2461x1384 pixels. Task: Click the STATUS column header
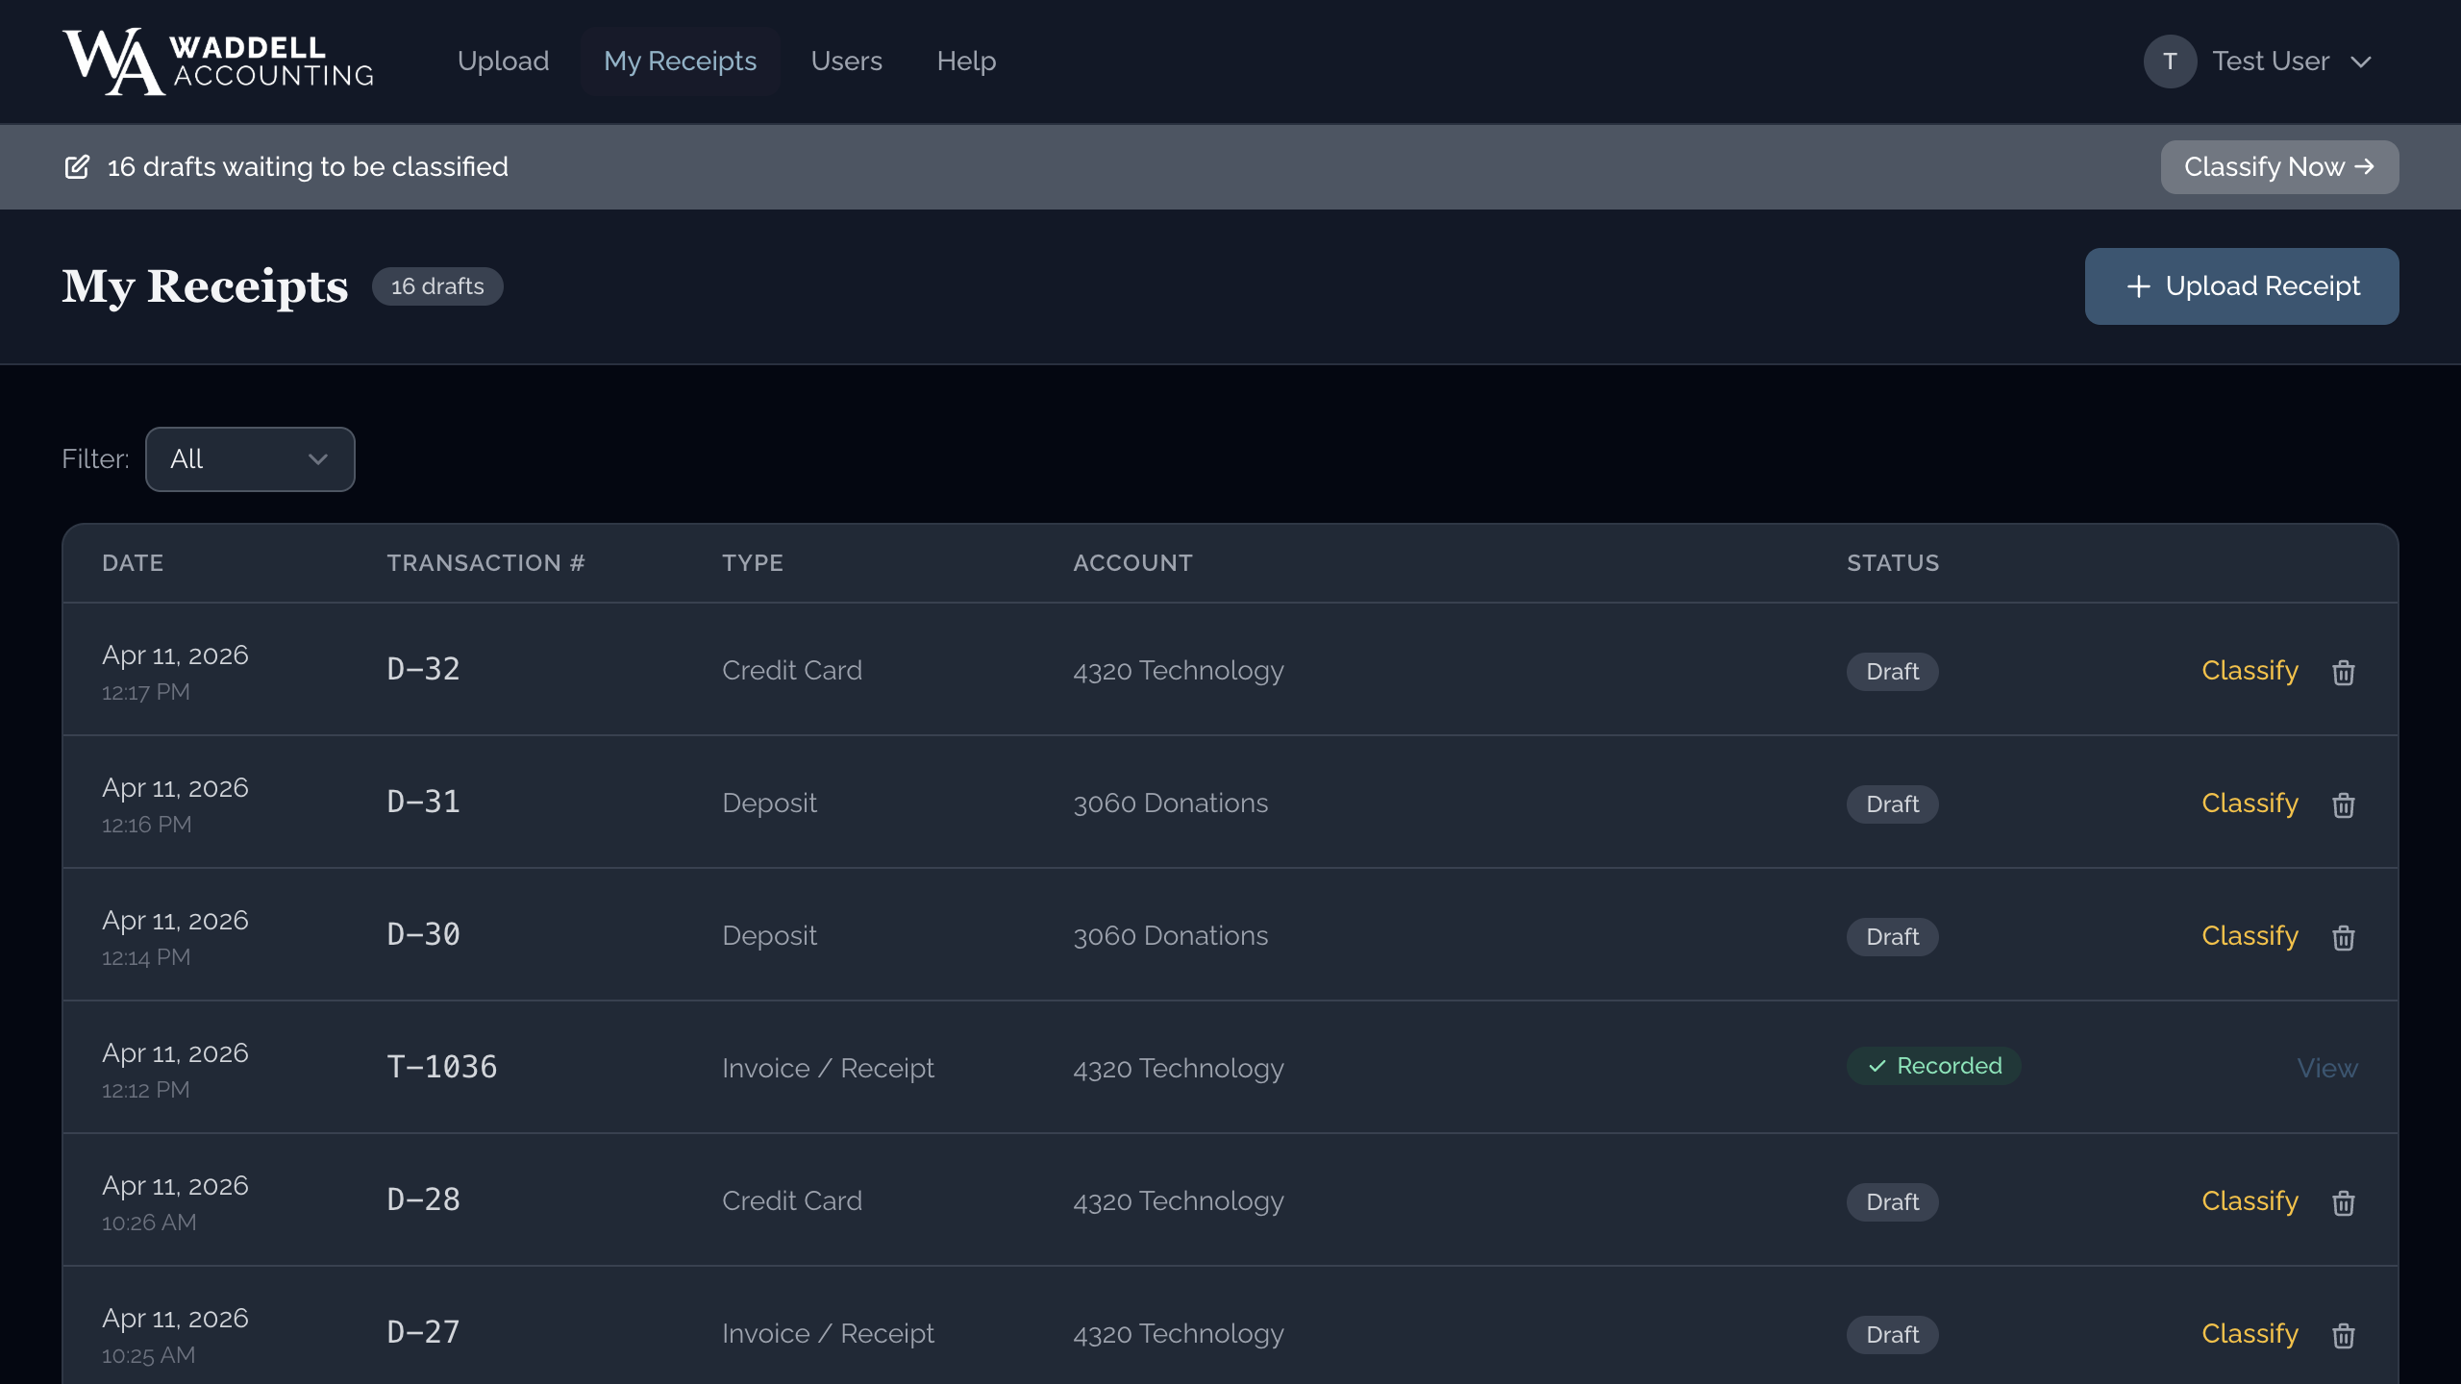(x=1893, y=563)
